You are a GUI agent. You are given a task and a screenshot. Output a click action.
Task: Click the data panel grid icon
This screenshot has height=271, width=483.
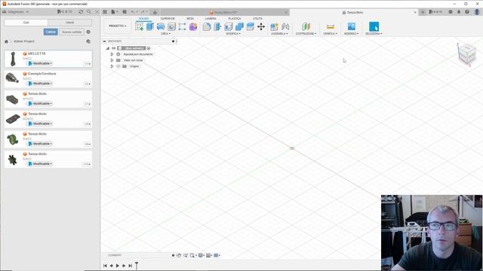105,12
